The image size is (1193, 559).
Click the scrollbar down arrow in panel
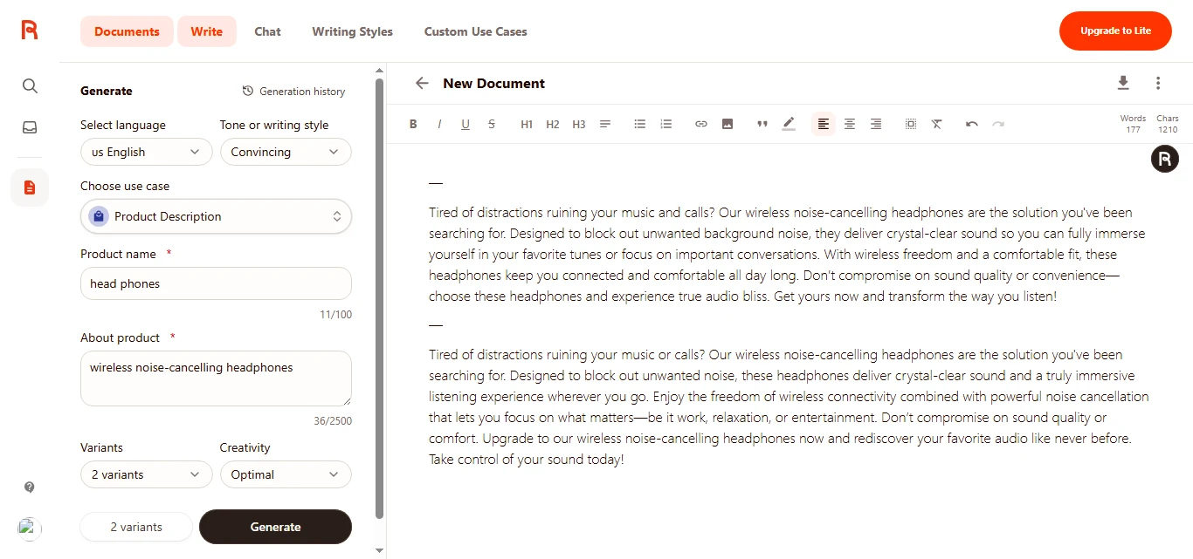click(x=379, y=550)
